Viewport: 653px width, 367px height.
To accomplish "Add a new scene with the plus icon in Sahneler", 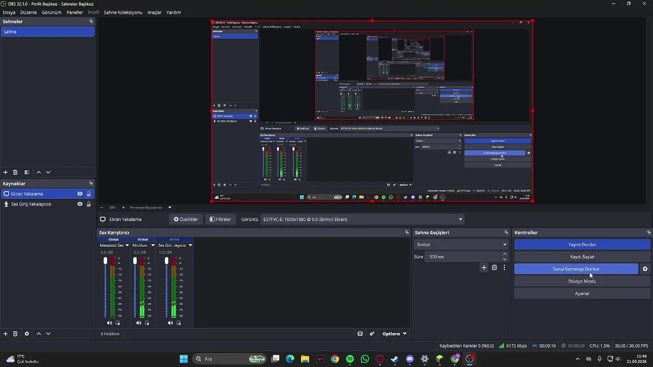I will (6, 172).
